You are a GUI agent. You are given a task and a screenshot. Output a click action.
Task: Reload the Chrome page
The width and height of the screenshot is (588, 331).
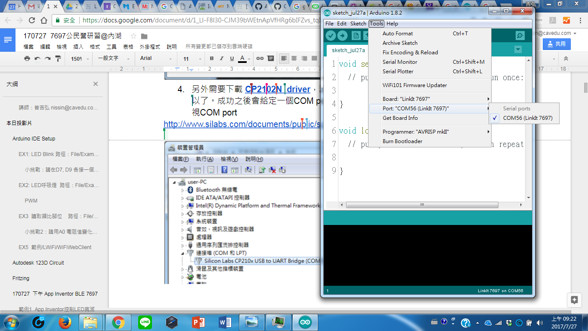click(x=31, y=20)
